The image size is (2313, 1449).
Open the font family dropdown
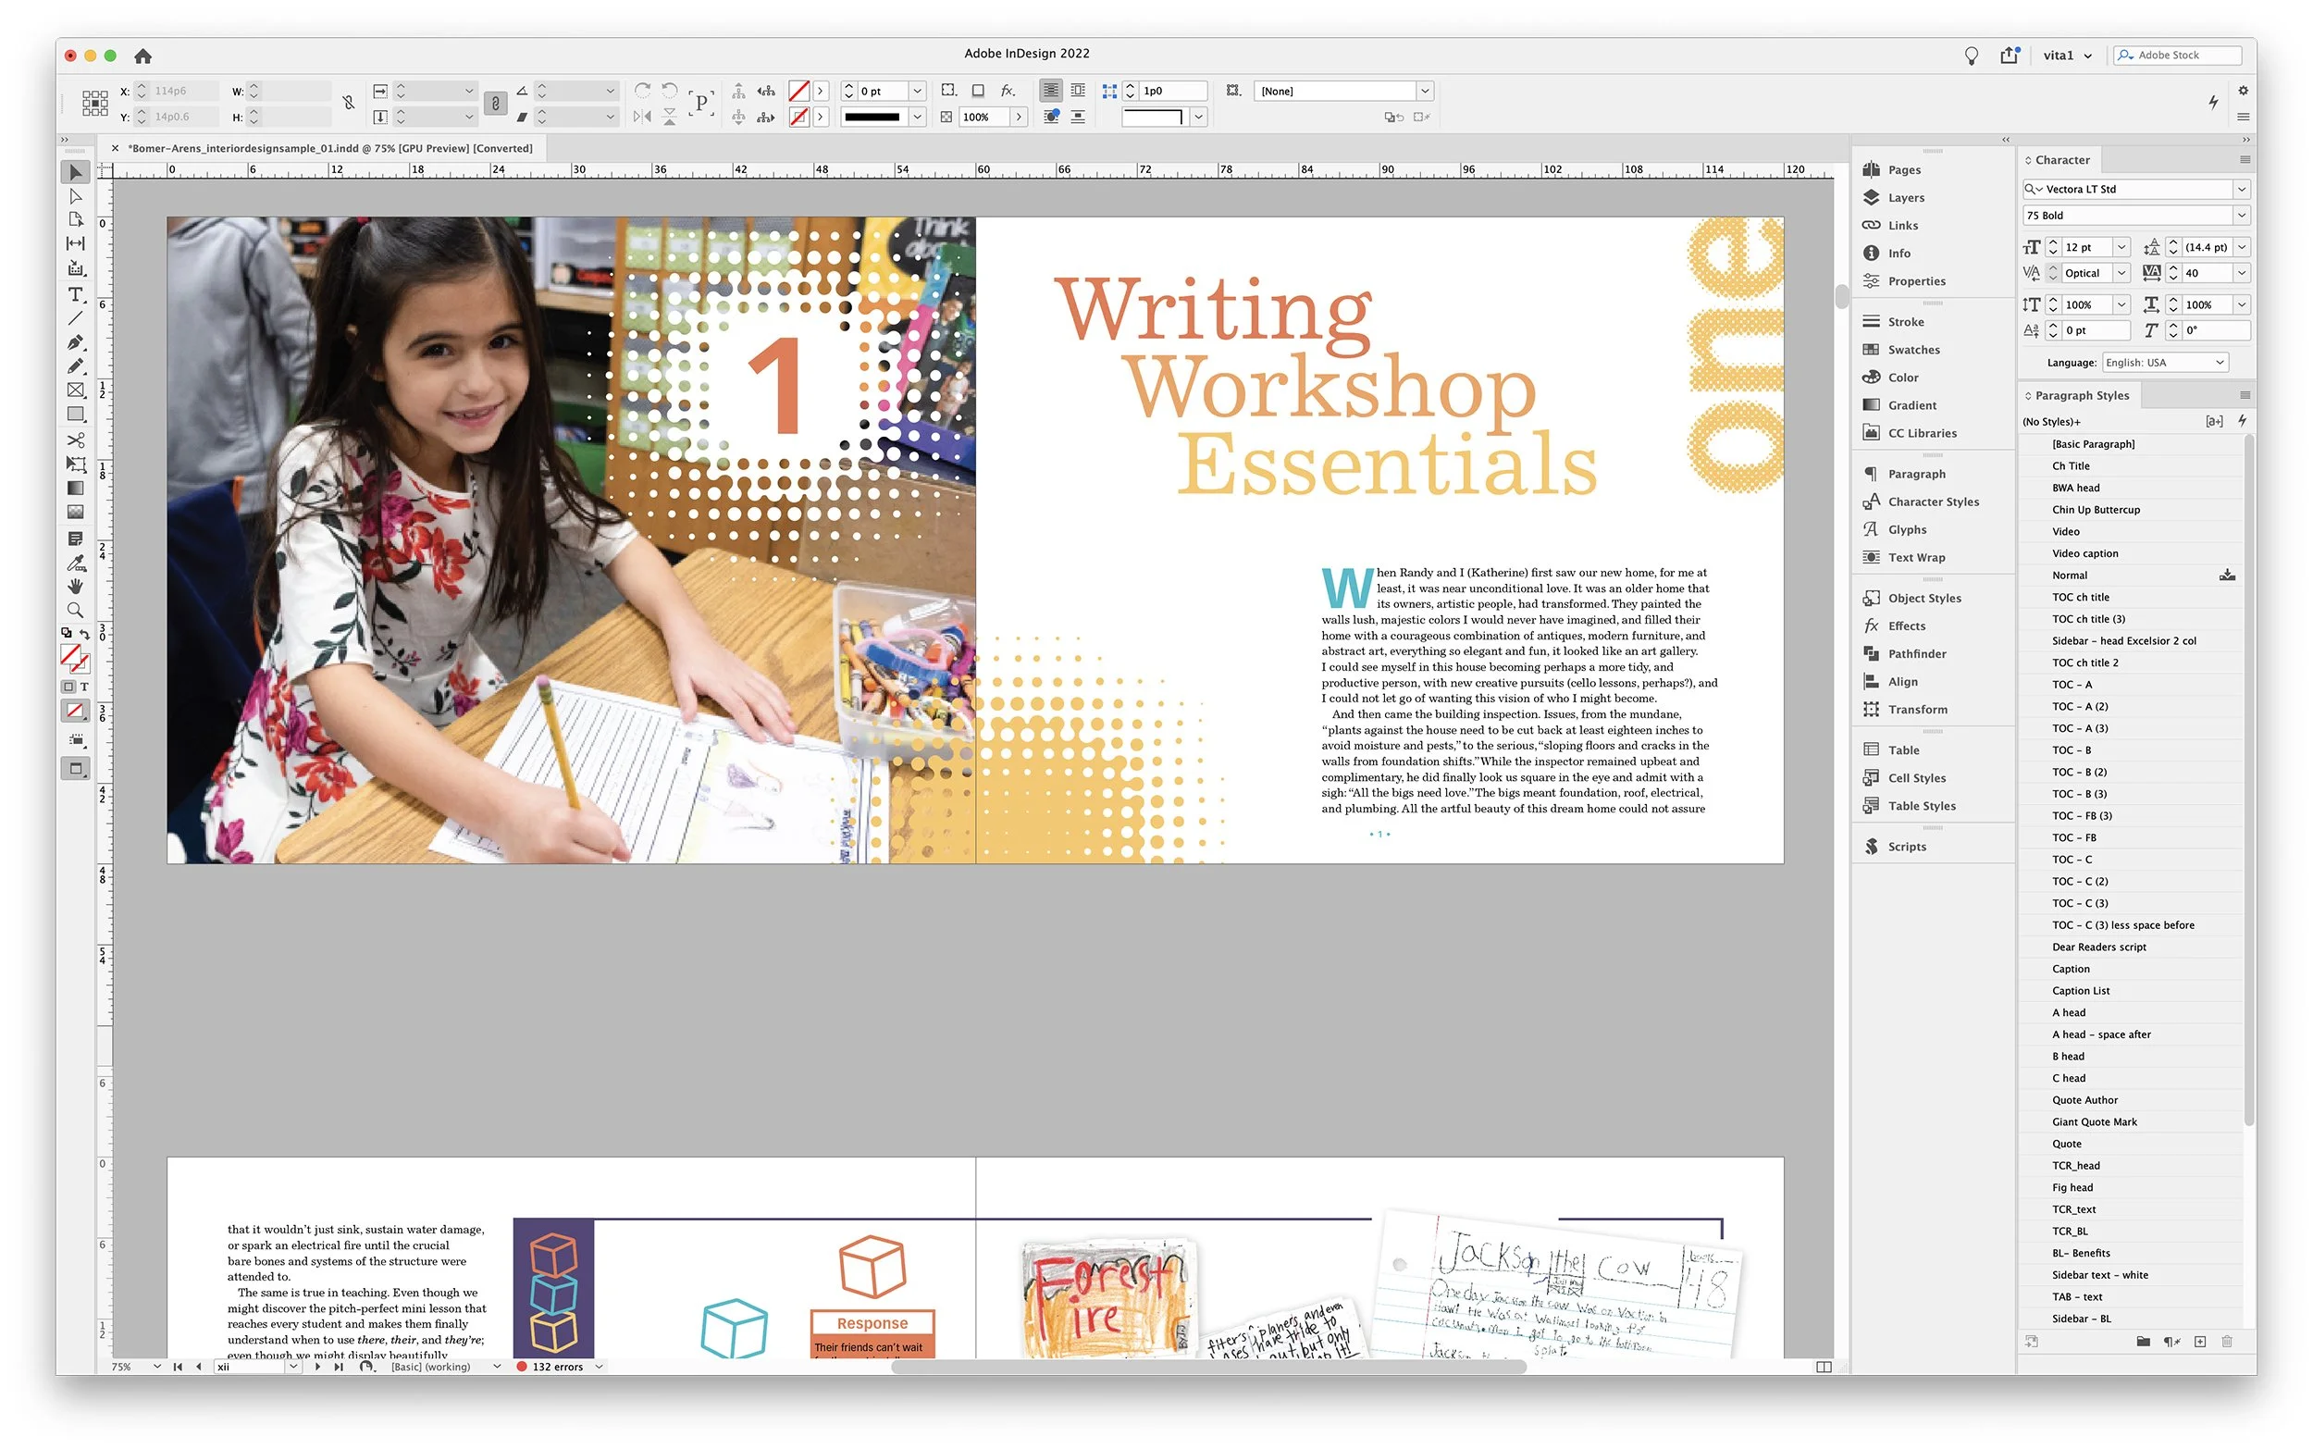click(x=2240, y=189)
